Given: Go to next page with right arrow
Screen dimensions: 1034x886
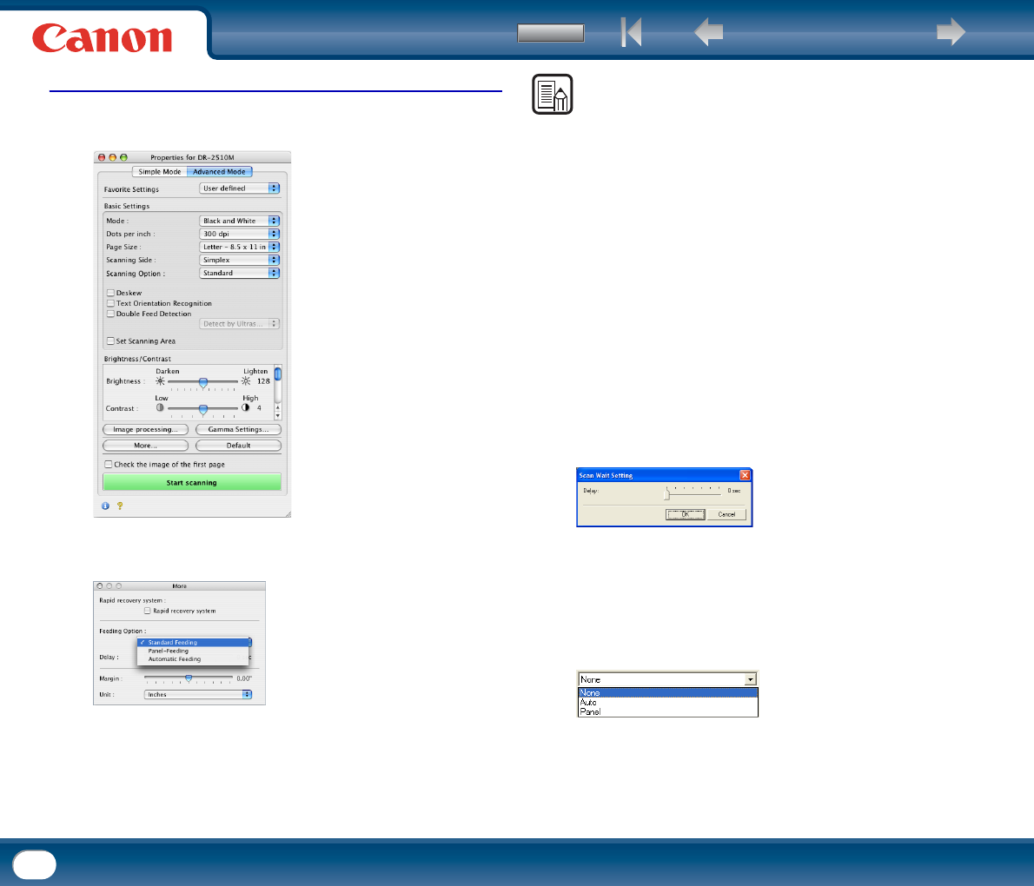Looking at the screenshot, I should (x=951, y=31).
